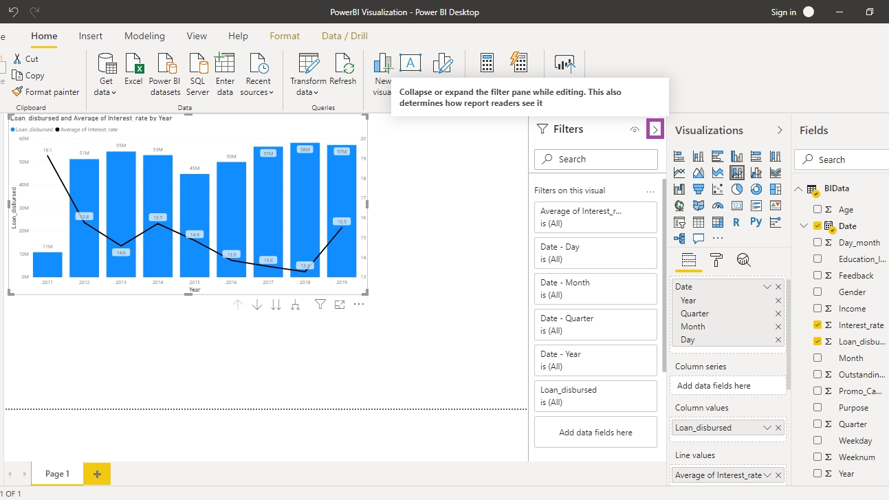
Task: Toggle Filters pane visibility eye icon
Action: tap(635, 129)
